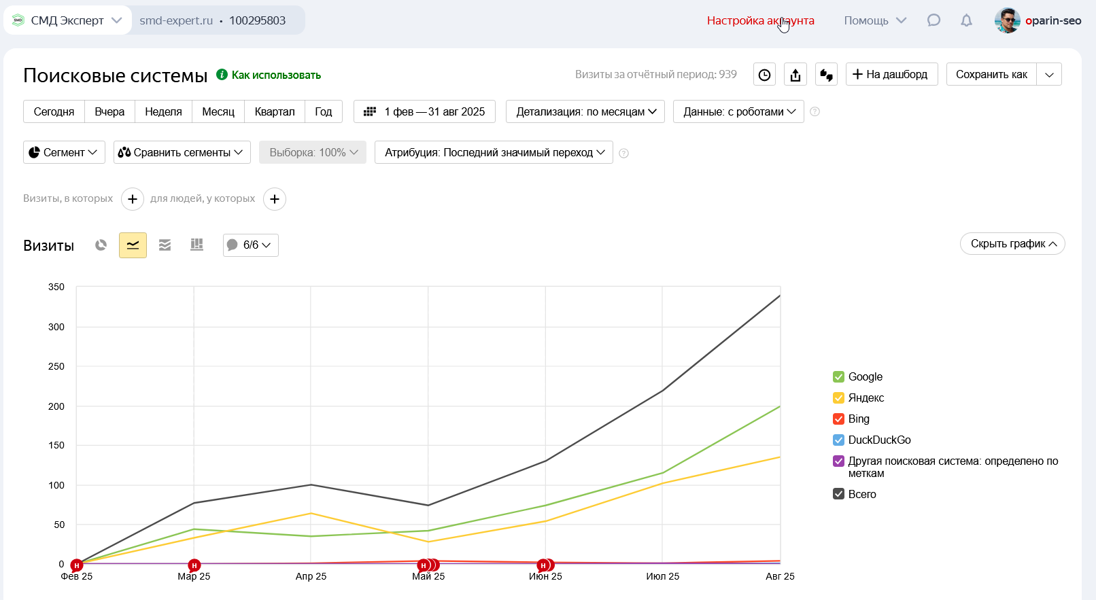Viewport: 1096px width, 600px height.
Task: Switch period to Неделя
Action: pos(163,111)
